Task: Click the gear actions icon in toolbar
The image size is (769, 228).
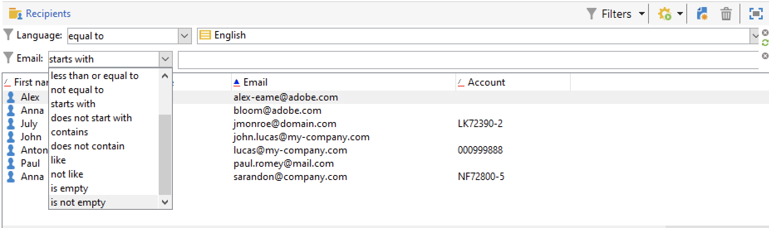Action: tap(665, 14)
